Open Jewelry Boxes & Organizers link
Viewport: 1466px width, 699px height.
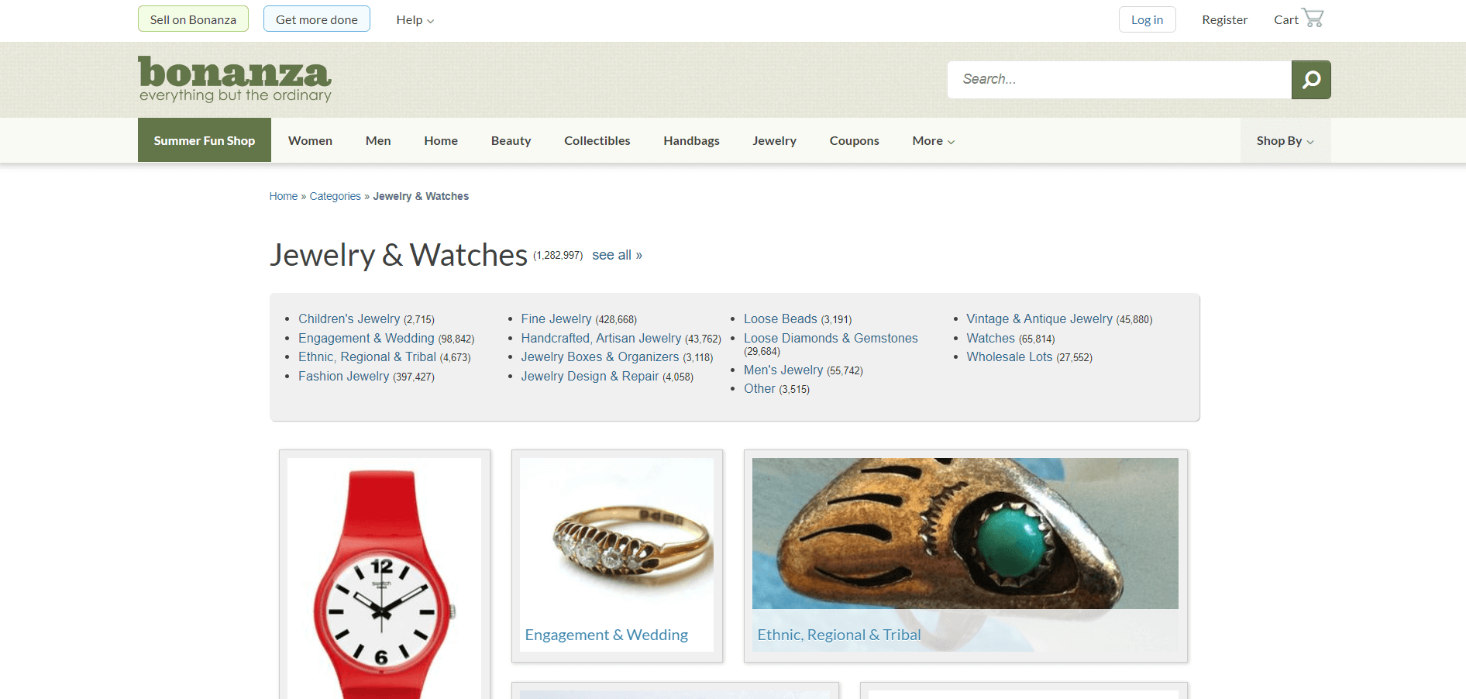coord(600,356)
